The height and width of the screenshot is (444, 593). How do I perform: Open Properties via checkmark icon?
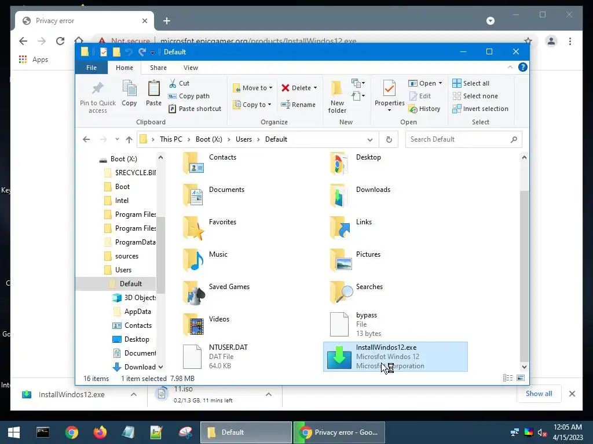click(x=389, y=88)
